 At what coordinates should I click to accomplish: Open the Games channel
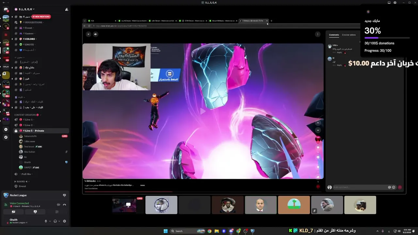pyautogui.click(x=41, y=33)
